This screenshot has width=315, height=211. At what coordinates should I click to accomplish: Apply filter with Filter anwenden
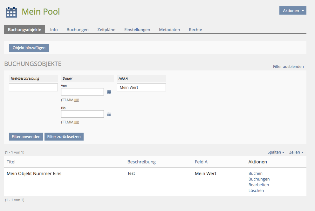[26, 137]
